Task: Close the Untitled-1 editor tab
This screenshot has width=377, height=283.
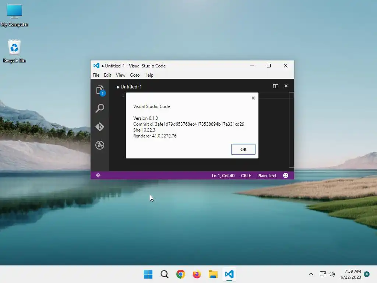Action: point(286,86)
